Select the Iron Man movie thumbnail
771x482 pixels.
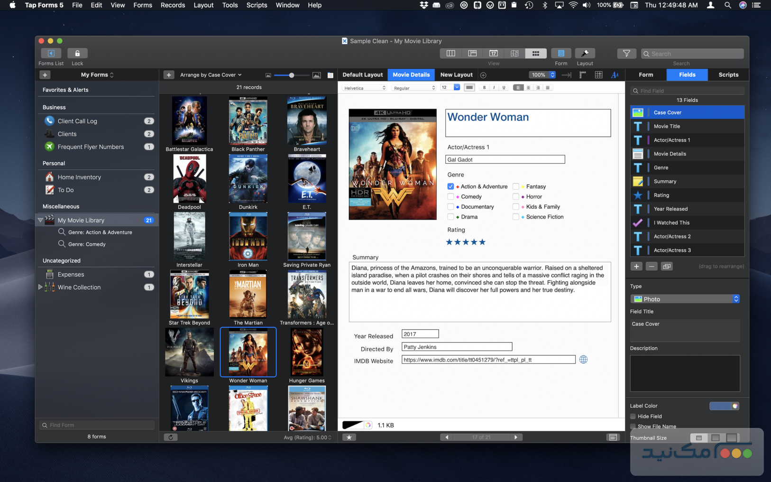coord(248,236)
